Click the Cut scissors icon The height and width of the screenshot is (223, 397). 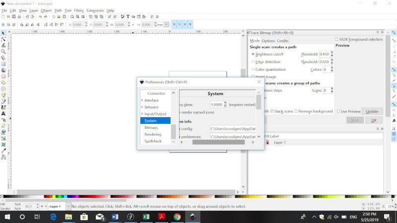click(59, 17)
